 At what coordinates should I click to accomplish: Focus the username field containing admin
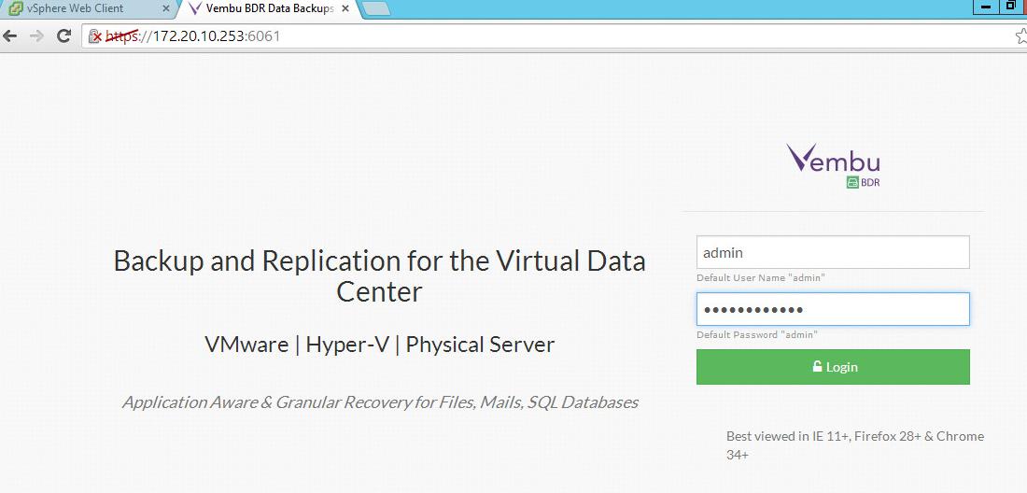833,252
